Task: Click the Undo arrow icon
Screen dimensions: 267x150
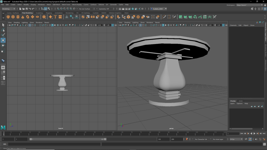Action: point(30,9)
